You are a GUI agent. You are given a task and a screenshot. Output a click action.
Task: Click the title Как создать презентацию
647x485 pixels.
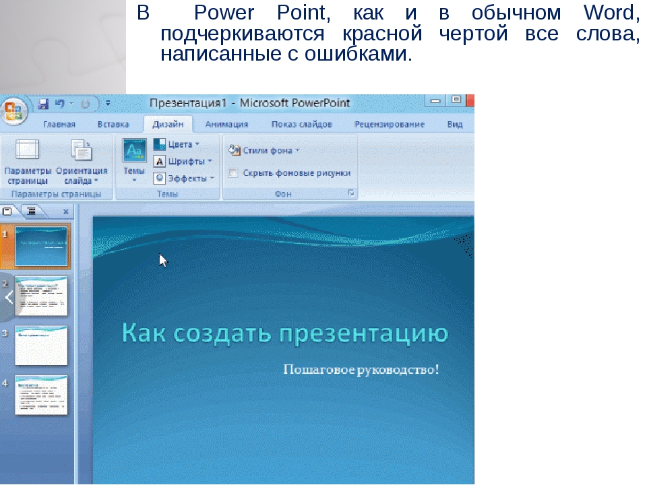[x=285, y=332]
